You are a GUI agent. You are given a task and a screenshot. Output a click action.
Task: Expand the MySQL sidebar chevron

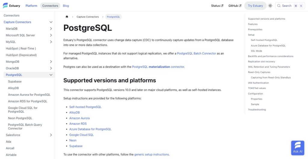(51, 42)
